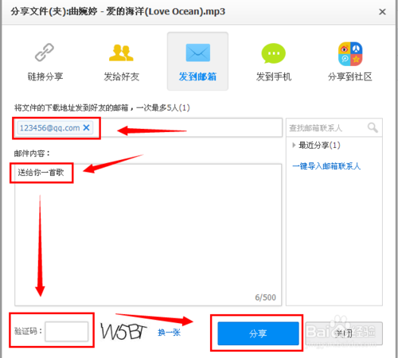Screen dimensions: 398x358
Task: Choose the yellow friends icon
Action: pos(121,53)
